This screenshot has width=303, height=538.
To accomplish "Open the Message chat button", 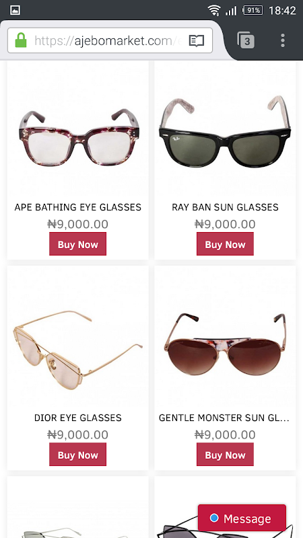I will (242, 518).
